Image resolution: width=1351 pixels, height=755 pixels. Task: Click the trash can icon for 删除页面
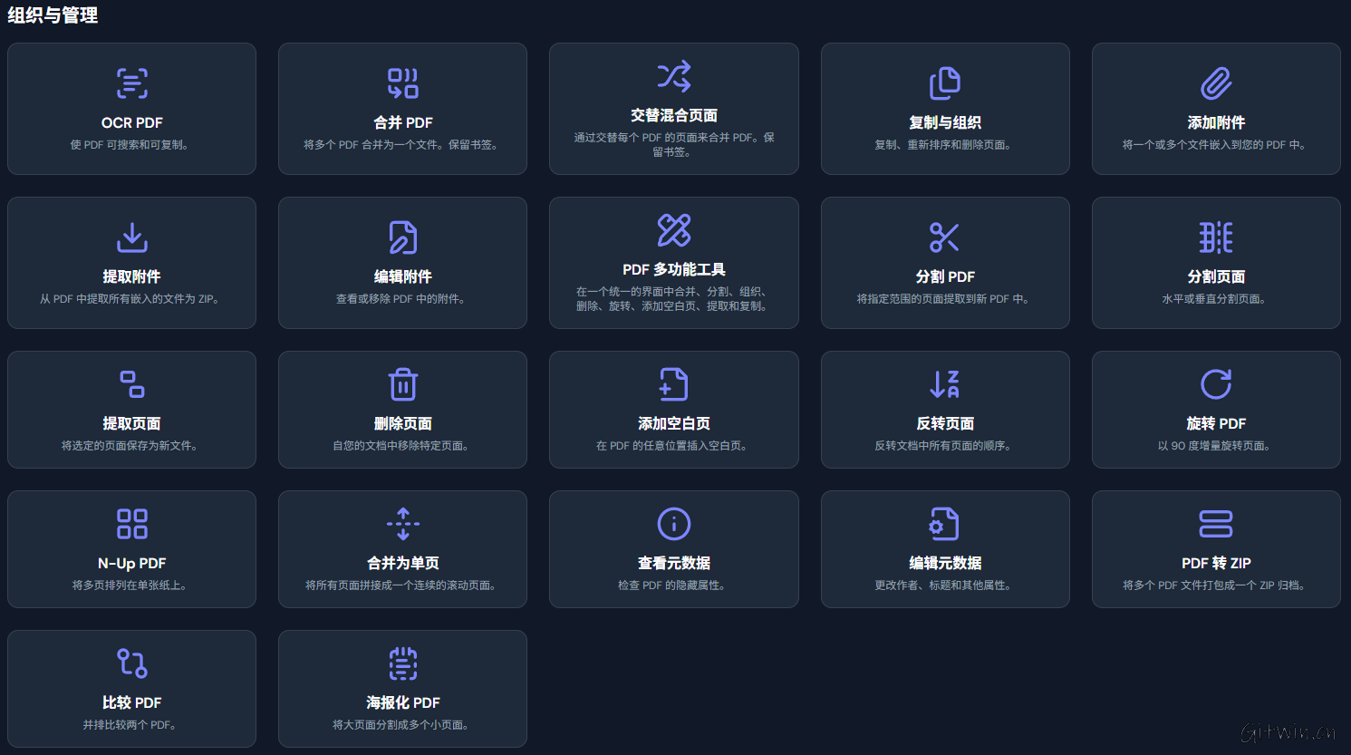[x=402, y=384]
